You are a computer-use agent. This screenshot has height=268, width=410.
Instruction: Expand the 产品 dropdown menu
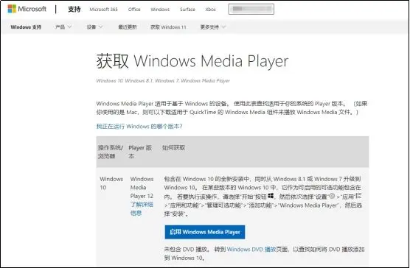[63, 27]
